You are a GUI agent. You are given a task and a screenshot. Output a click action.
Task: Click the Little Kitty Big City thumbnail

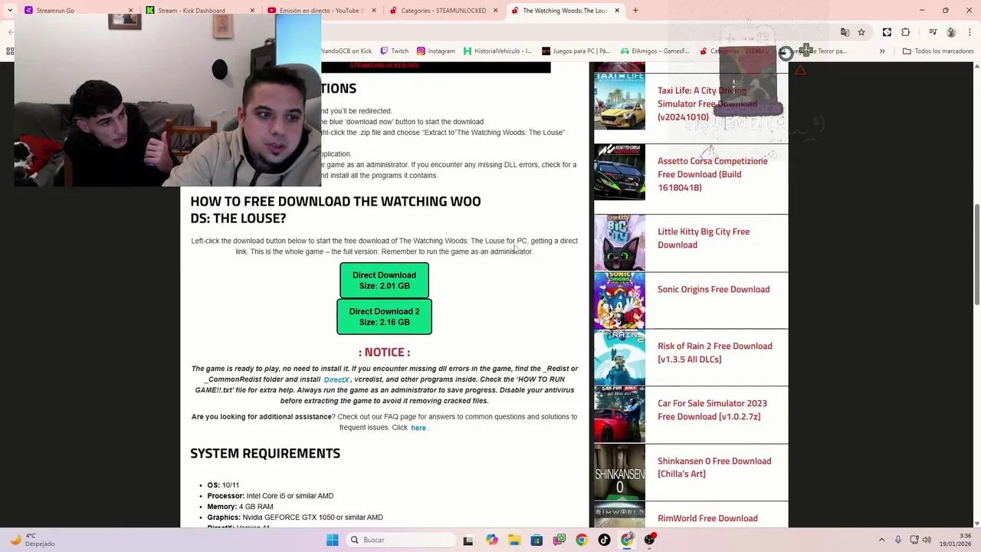pos(619,243)
